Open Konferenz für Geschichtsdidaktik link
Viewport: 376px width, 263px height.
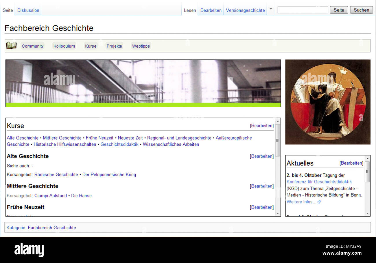(x=319, y=182)
